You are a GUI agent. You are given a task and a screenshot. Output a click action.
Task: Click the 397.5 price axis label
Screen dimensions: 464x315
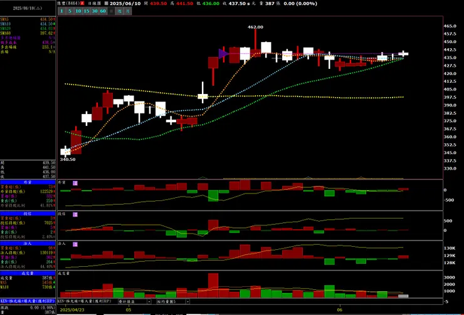pyautogui.click(x=450, y=97)
